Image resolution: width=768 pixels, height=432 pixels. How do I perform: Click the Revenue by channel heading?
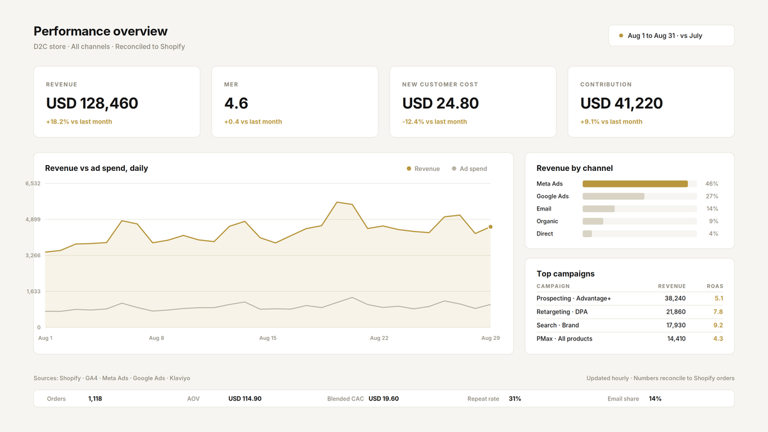pos(575,168)
